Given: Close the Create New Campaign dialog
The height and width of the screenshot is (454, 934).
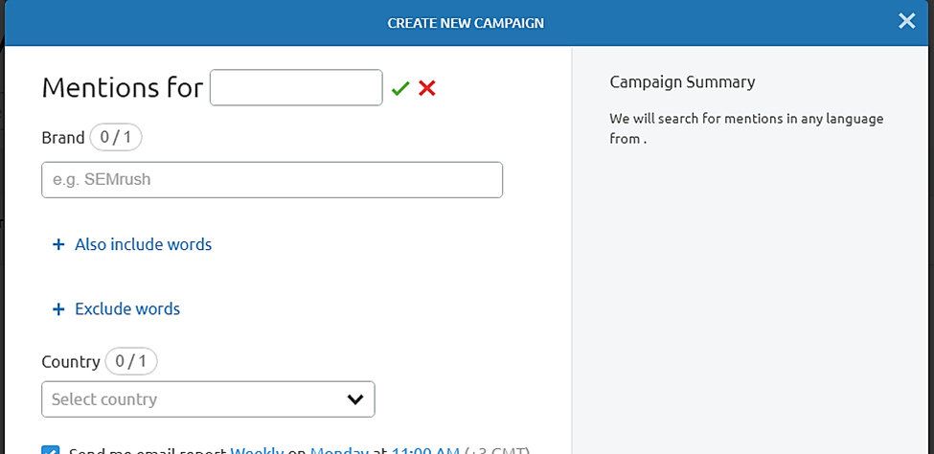Looking at the screenshot, I should 906,21.
